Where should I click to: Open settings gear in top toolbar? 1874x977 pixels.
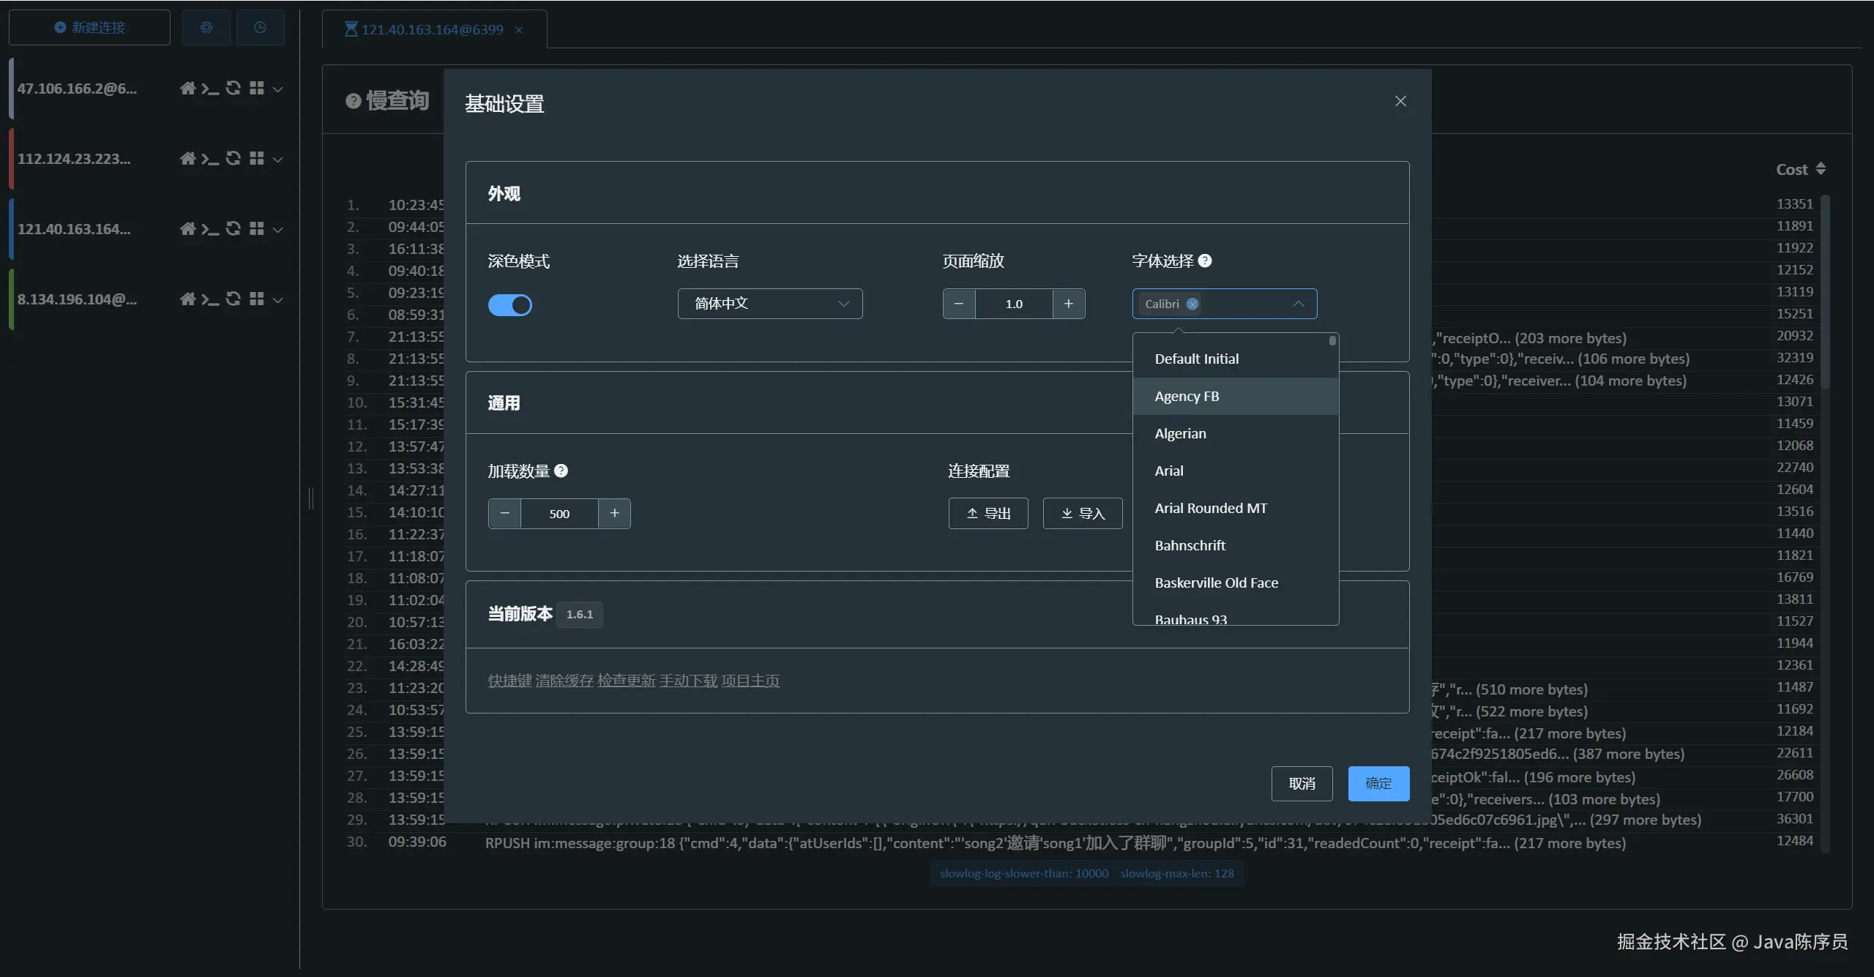point(206,28)
